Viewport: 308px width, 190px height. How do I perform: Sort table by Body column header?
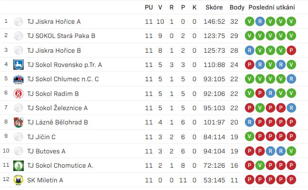[x=237, y=8]
